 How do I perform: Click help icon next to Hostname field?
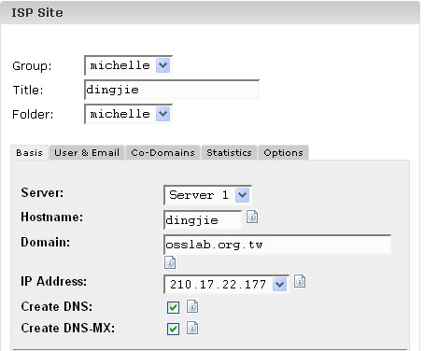coord(252,217)
